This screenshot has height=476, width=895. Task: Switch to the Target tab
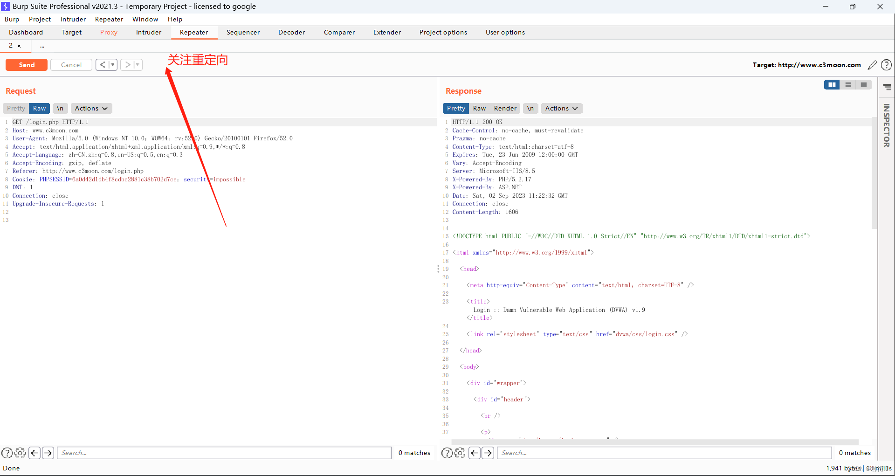[x=71, y=32]
